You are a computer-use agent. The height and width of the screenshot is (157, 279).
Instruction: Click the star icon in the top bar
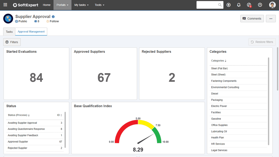(x=228, y=5)
